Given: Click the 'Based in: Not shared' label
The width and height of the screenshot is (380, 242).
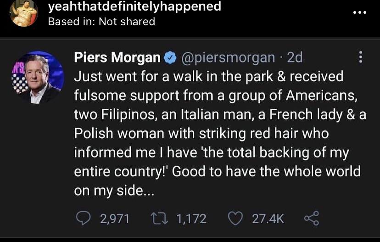Looking at the screenshot, I should pos(101,21).
